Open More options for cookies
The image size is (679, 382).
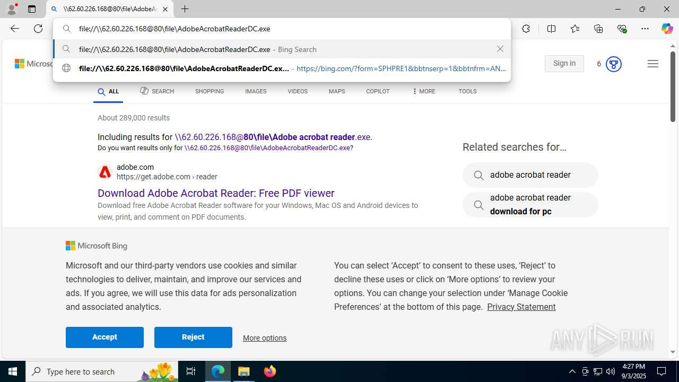pos(265,338)
